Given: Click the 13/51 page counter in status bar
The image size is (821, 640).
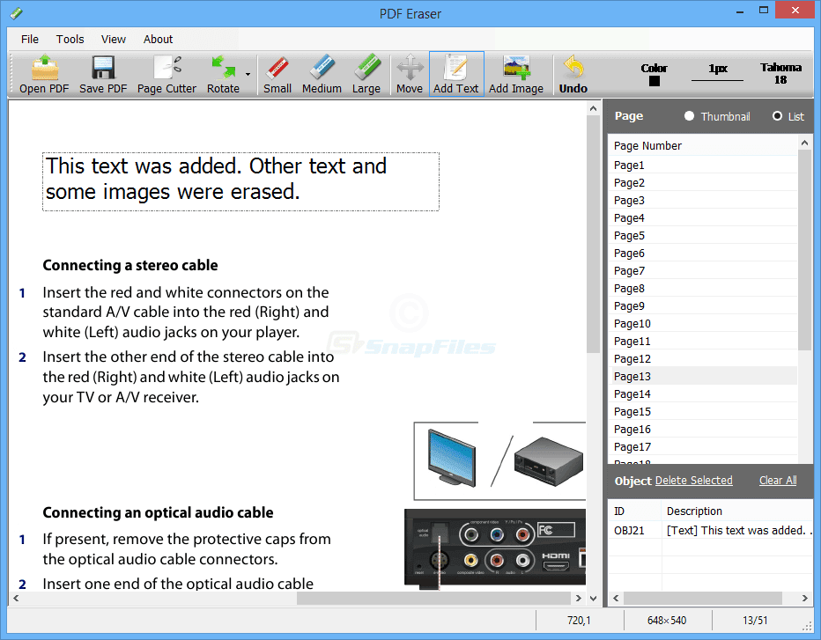Looking at the screenshot, I should coord(755,621).
